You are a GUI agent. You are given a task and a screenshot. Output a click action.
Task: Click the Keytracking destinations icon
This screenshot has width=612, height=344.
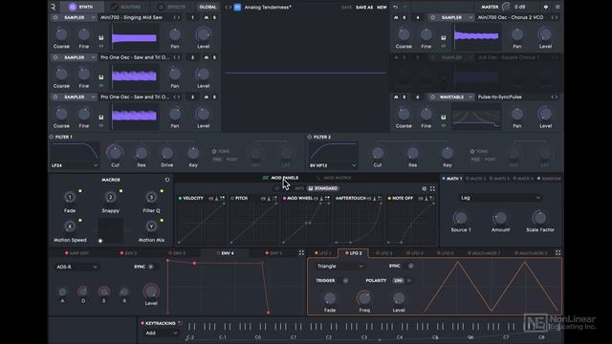click(180, 323)
